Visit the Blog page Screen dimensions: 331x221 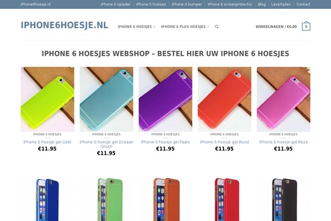[261, 4]
